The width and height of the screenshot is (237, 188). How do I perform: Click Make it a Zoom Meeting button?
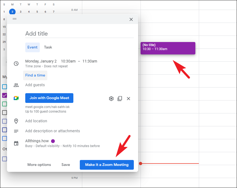[x=107, y=165]
